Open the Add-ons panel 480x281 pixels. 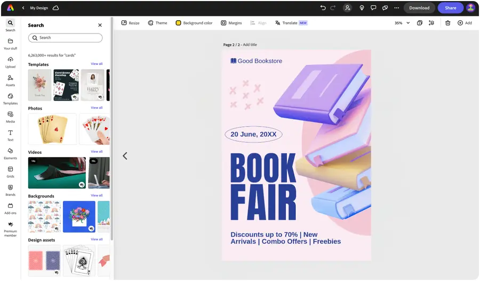(x=11, y=209)
